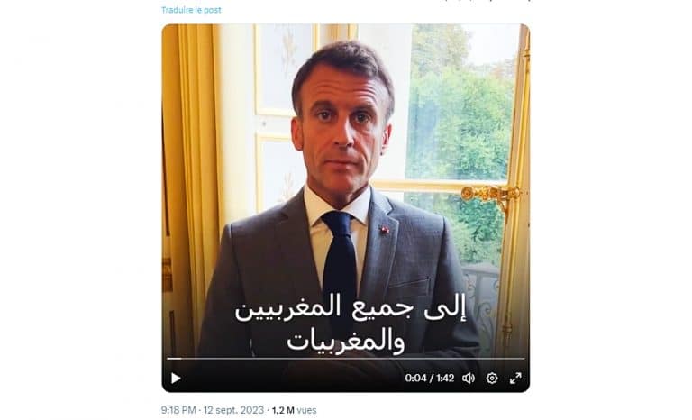This screenshot has width=692, height=420.
Task: Open video settings via the gear icon
Action: point(492,379)
